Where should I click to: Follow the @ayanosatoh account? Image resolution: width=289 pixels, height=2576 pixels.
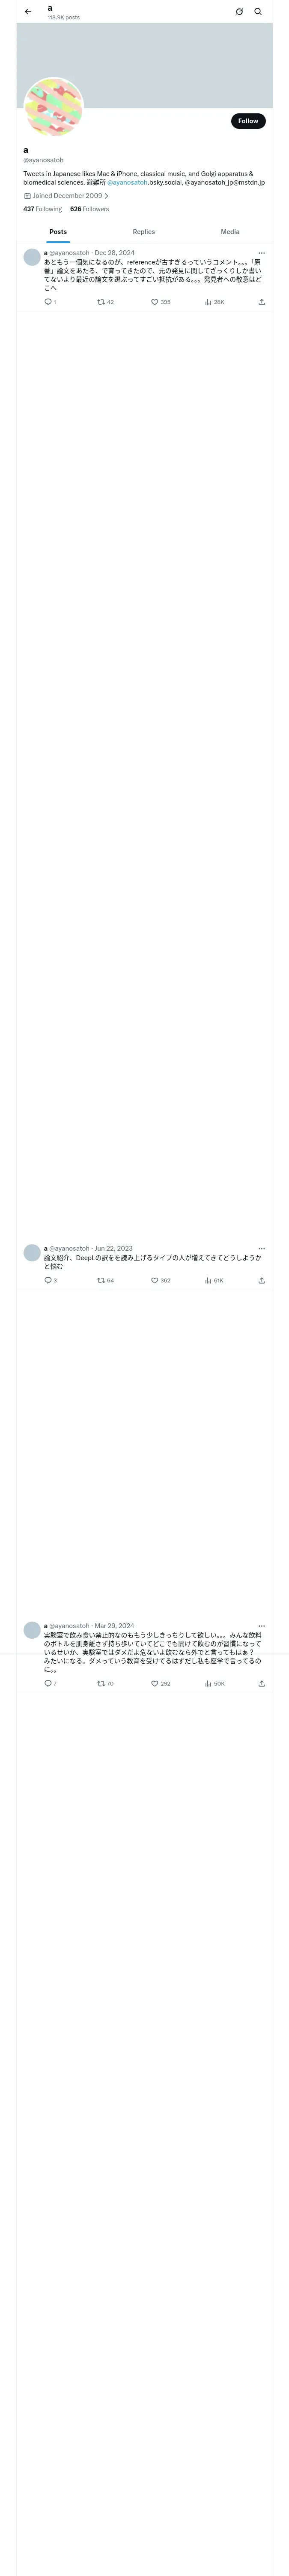248,121
